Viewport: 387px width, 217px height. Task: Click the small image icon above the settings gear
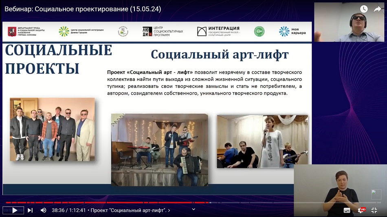[x=376, y=194]
